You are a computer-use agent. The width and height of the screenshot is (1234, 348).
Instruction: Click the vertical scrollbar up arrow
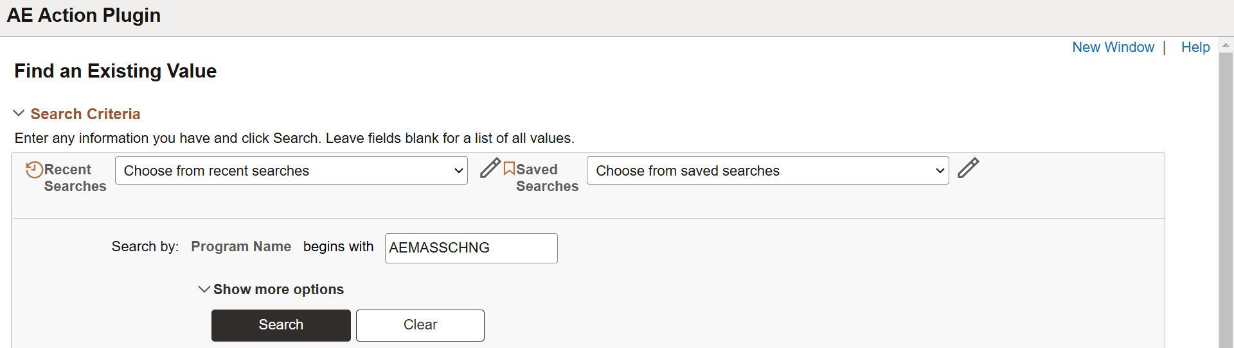click(x=1226, y=45)
